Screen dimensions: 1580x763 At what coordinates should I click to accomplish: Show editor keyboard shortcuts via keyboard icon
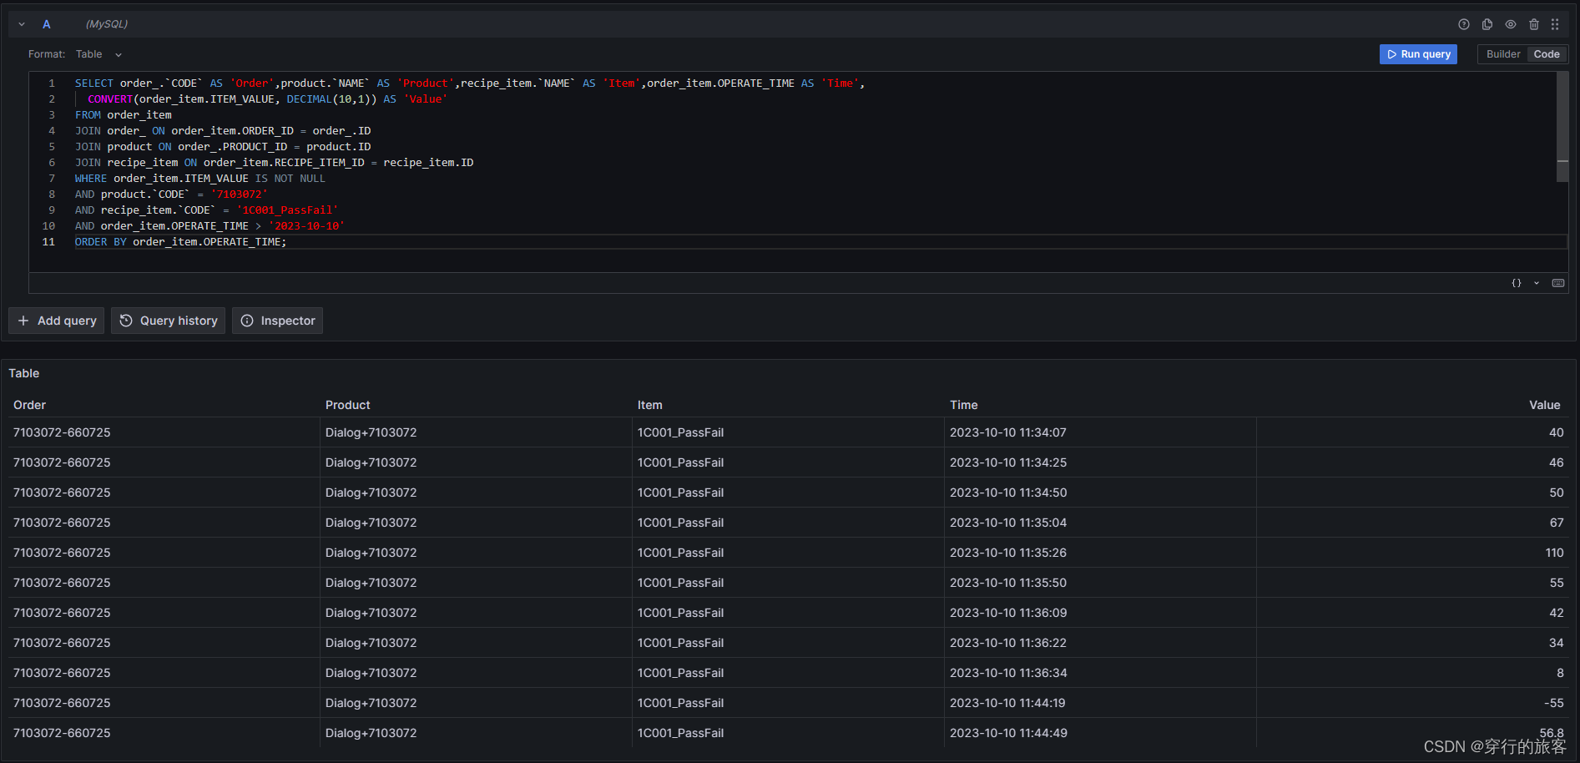pos(1557,283)
